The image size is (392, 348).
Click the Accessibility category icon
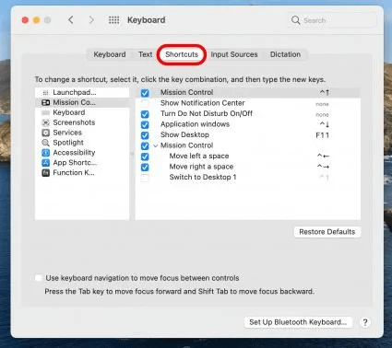click(x=45, y=153)
